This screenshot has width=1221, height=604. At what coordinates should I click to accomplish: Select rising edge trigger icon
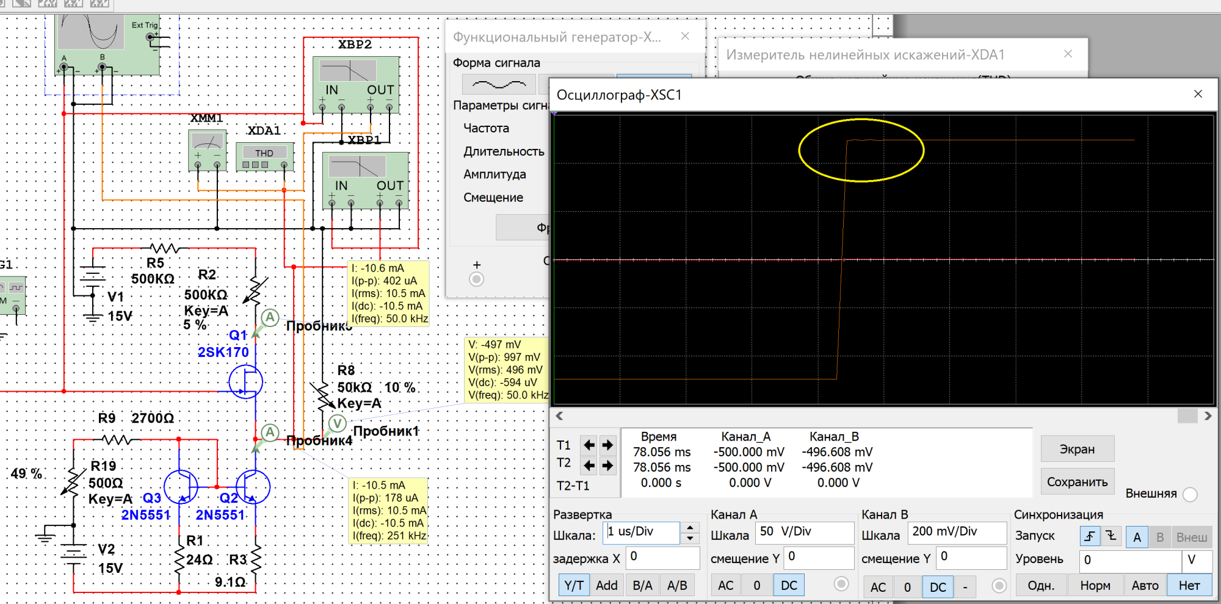click(1090, 536)
